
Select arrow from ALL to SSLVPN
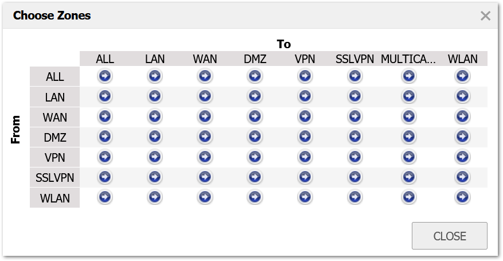tap(355, 76)
